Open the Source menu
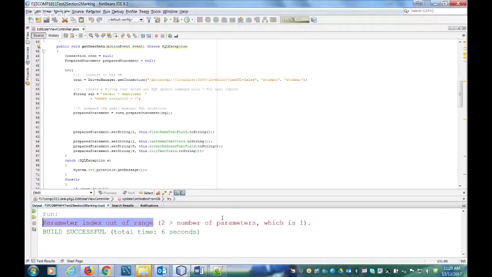Viewport: 492px width, 277px height. [78, 12]
